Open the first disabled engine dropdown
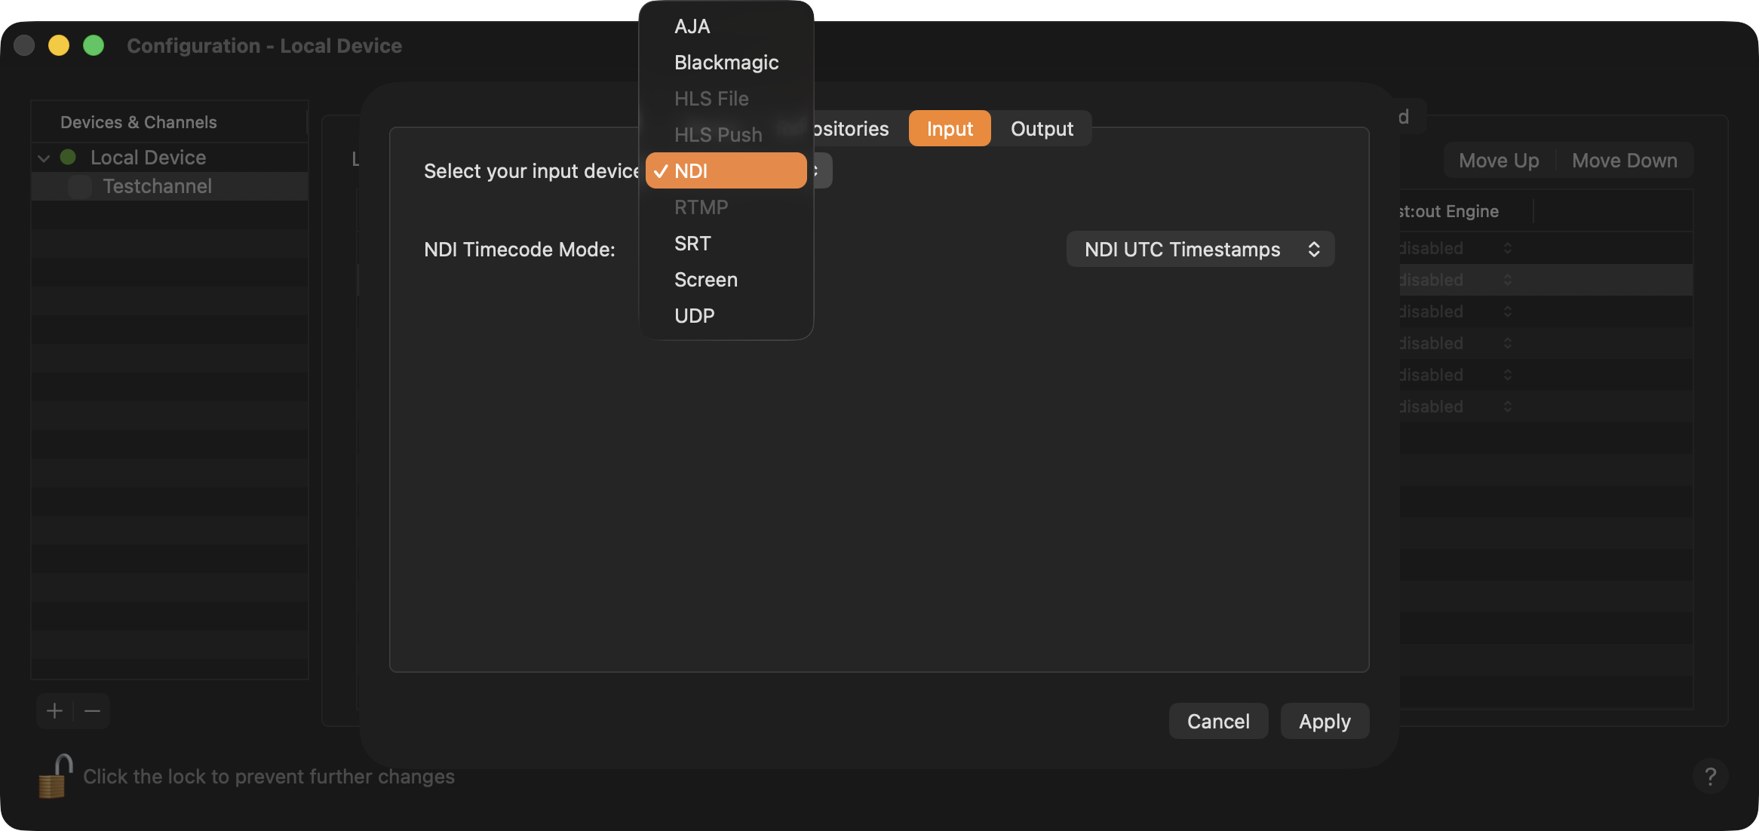 tap(1456, 248)
